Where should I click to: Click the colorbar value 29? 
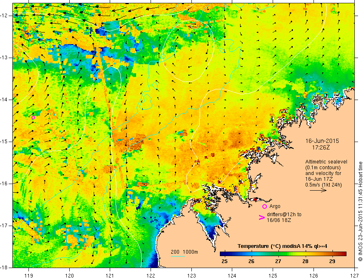click(332, 261)
